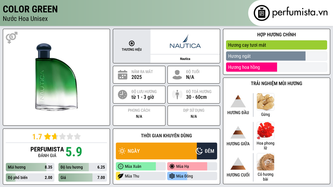Click the calendar icon beside Năm ra mắt

tap(122, 75)
